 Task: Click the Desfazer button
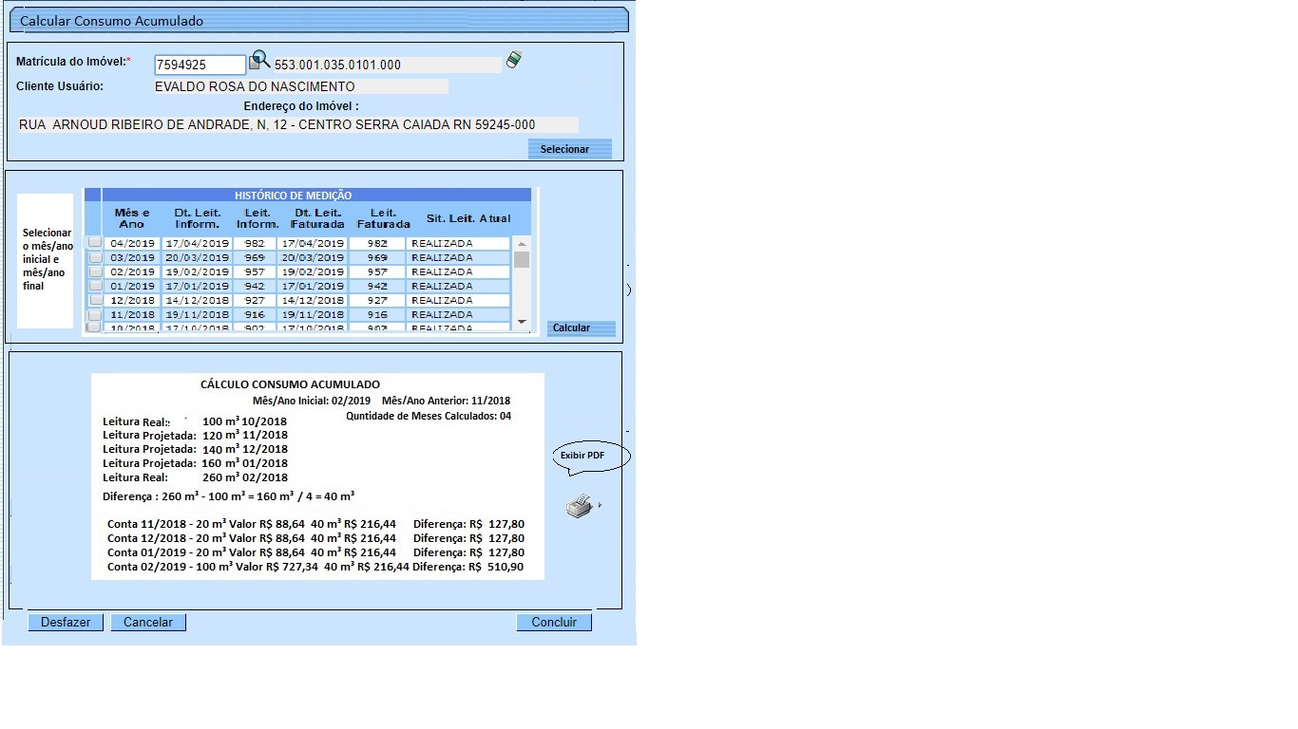coord(66,623)
